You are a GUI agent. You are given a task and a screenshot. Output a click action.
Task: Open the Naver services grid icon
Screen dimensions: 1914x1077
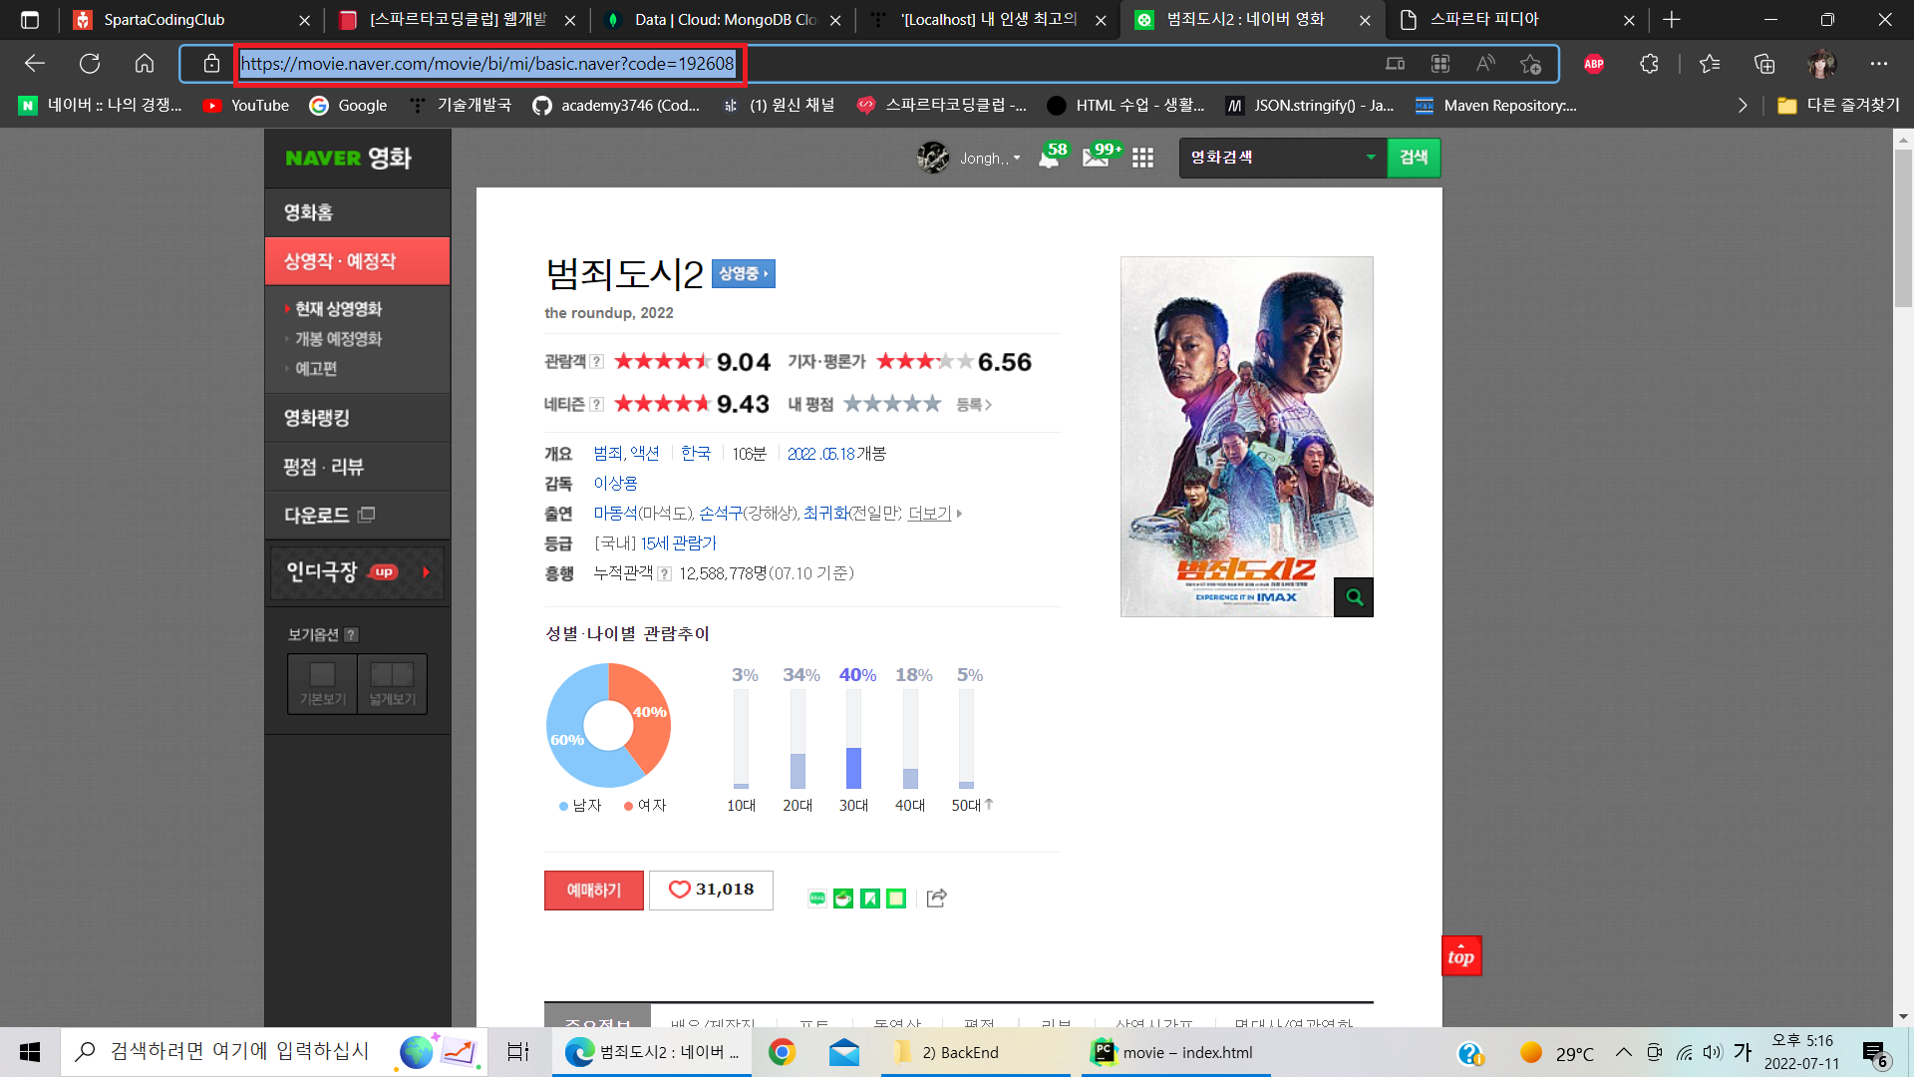[x=1142, y=158]
